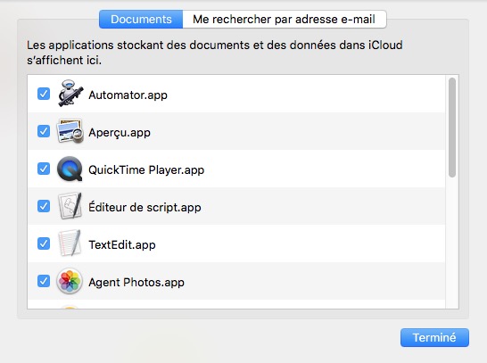This screenshot has height=363, width=487.
Task: Toggle the Éditeur de script.app checkbox
Action: (x=44, y=206)
